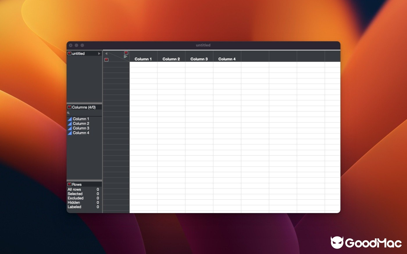This screenshot has height=254, width=407.
Task: Click the modeling type icon for Column 1
Action: [x=69, y=119]
